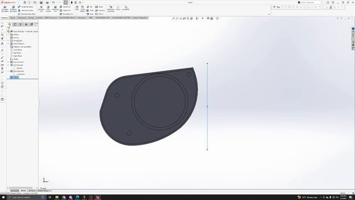The image size is (355, 200).
Task: Open the dropdown under Curves
Action: click(118, 14)
